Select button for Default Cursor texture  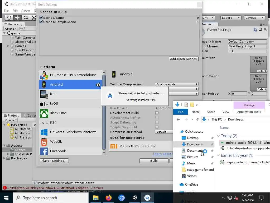(x=262, y=89)
